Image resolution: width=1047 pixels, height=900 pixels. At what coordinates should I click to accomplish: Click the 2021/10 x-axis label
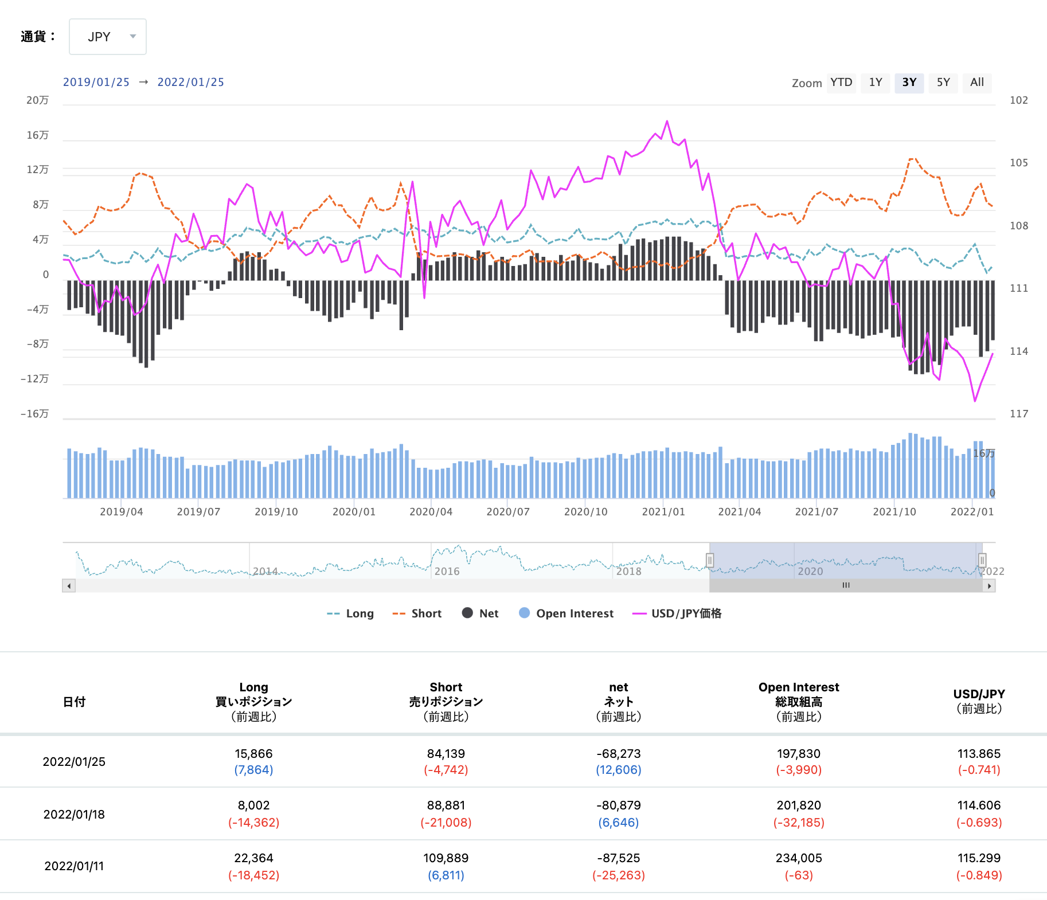pos(894,512)
